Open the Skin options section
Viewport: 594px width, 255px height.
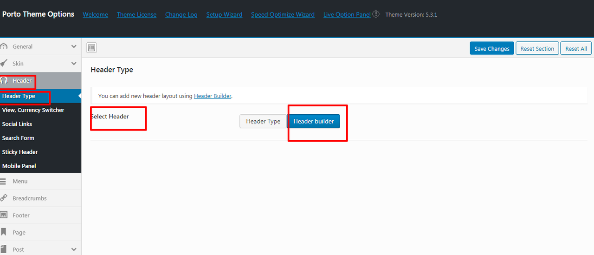pyautogui.click(x=40, y=64)
